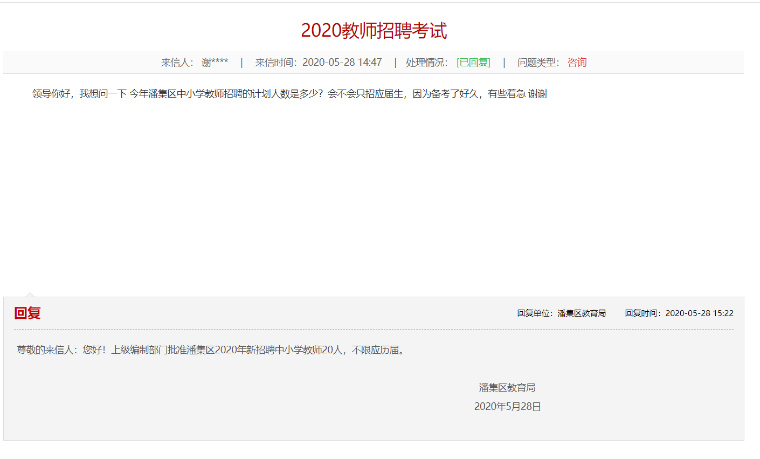Click the signature date 2020年5月28日
The image size is (760, 459).
pos(507,407)
